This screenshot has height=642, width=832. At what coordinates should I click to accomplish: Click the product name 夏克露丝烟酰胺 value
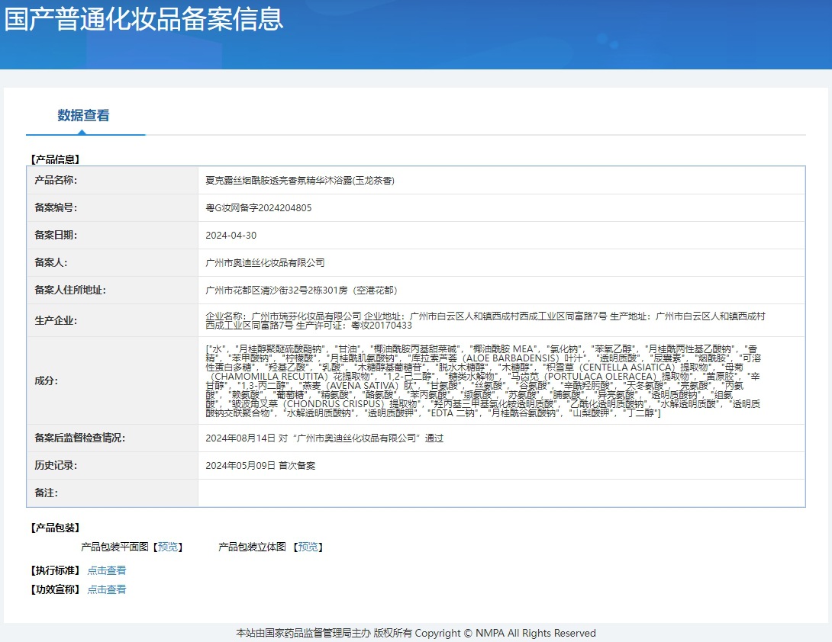[300, 181]
